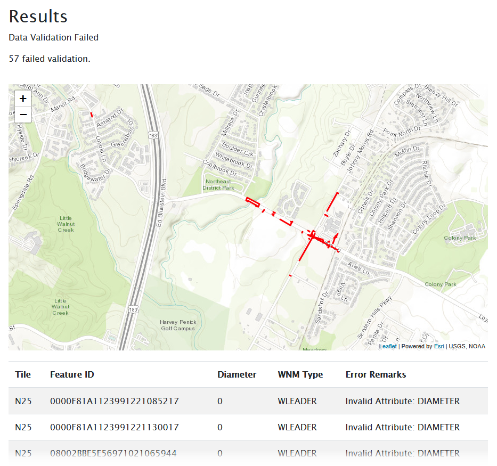Click the Error Remarks column header
Screen dimensions: 497x466
(x=376, y=374)
